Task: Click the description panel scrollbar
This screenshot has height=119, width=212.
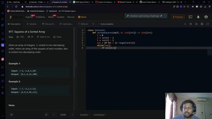Action: tap(74, 53)
